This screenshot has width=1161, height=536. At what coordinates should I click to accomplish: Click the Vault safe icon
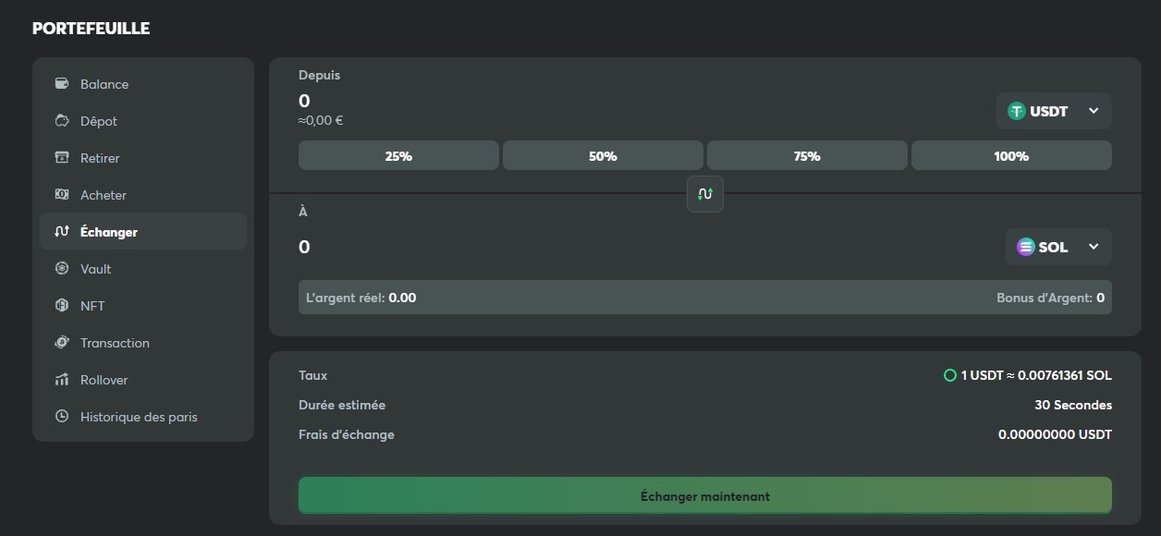(x=62, y=268)
